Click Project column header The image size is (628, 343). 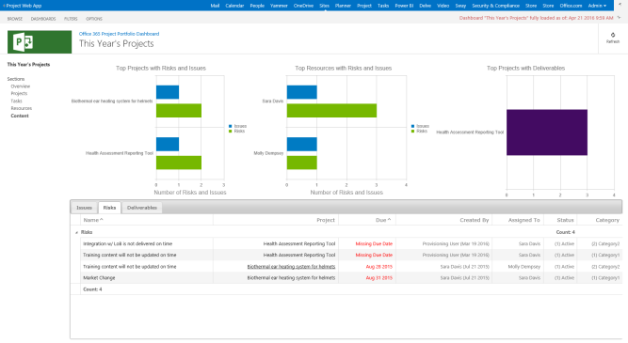click(x=326, y=220)
